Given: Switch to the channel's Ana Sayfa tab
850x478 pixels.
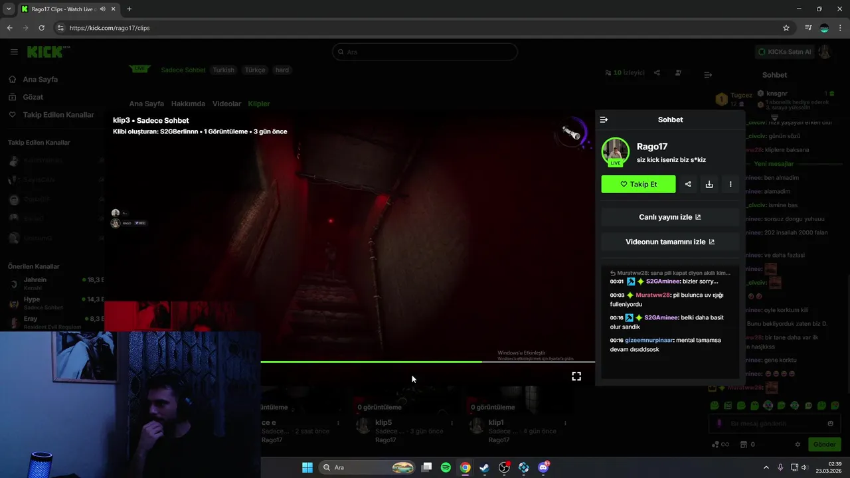Looking at the screenshot, I should point(147,104).
